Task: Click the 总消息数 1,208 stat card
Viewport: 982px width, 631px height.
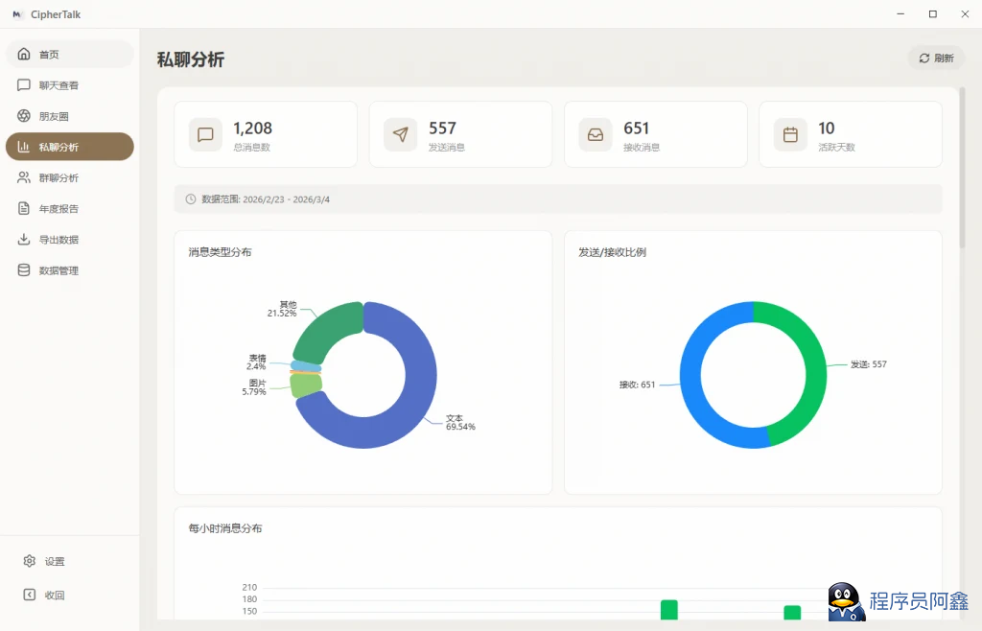Action: click(x=266, y=134)
